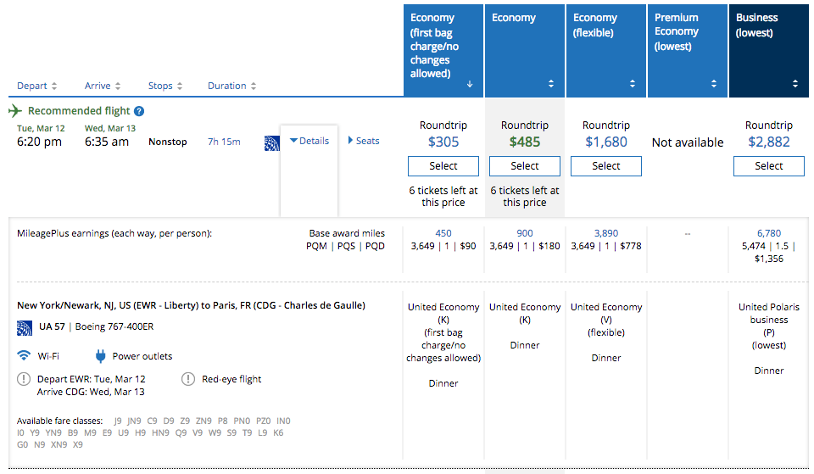The height and width of the screenshot is (474, 814).
Task: Click the Depart EWR date alert icon
Action: (24, 379)
